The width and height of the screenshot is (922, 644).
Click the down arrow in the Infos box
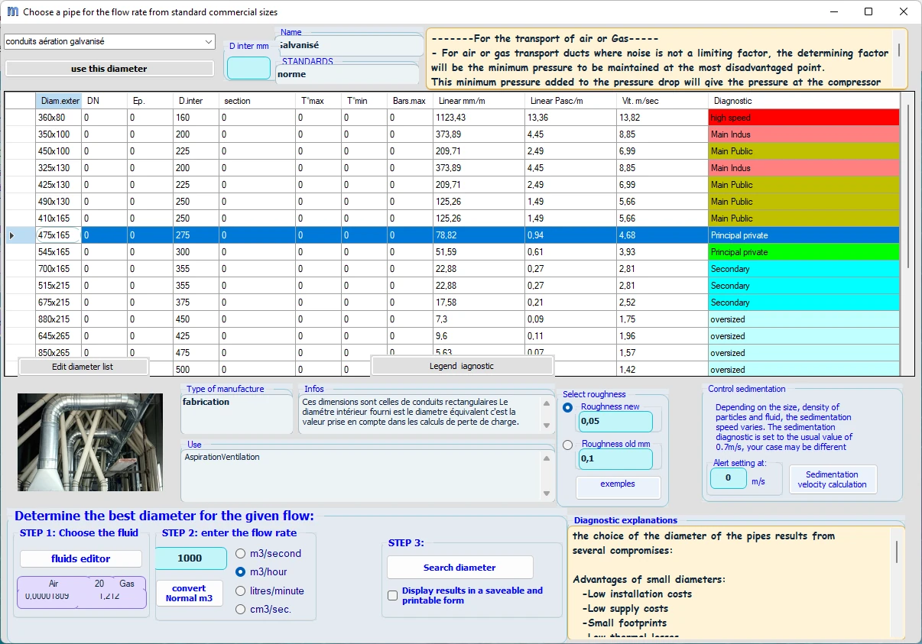point(546,426)
